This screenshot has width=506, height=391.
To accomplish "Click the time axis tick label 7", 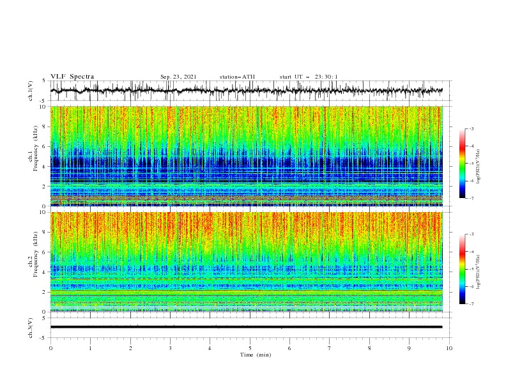I will (x=330, y=348).
